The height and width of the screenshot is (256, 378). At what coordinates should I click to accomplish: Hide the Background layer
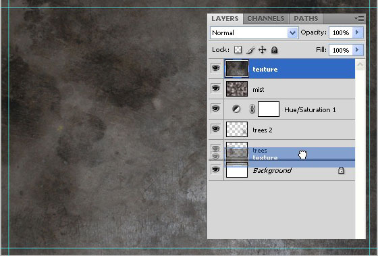pos(216,170)
